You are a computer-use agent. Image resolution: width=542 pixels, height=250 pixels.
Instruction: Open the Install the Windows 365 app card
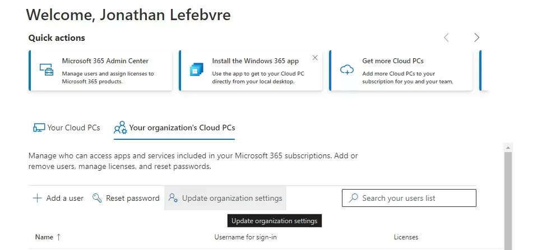(251, 70)
